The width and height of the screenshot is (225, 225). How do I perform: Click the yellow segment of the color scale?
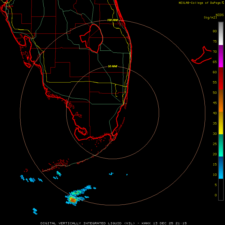click(221, 123)
